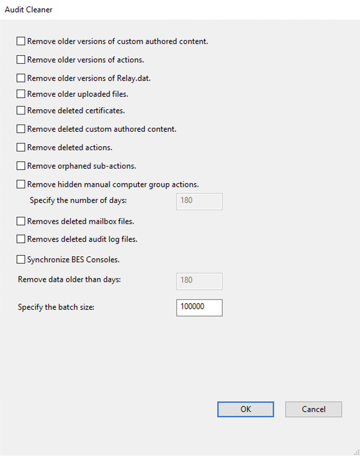Screen dimensions: 360x456
Task: Enable Remove hidden manual computer group actions
Action: [21, 184]
